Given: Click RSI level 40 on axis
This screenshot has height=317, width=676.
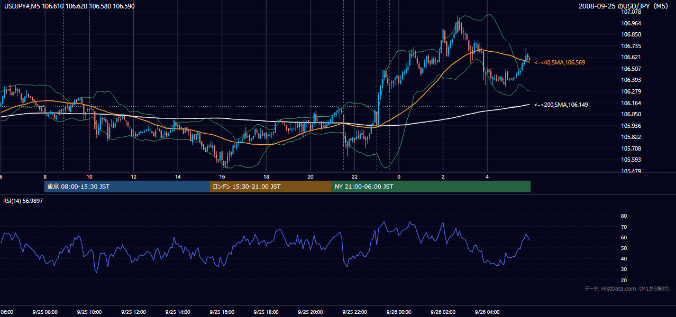Looking at the screenshot, I should coord(624,258).
